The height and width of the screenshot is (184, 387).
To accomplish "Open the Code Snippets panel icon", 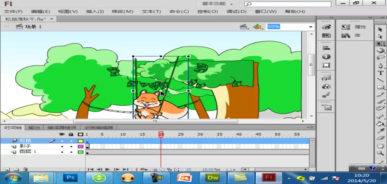I will [326, 78].
